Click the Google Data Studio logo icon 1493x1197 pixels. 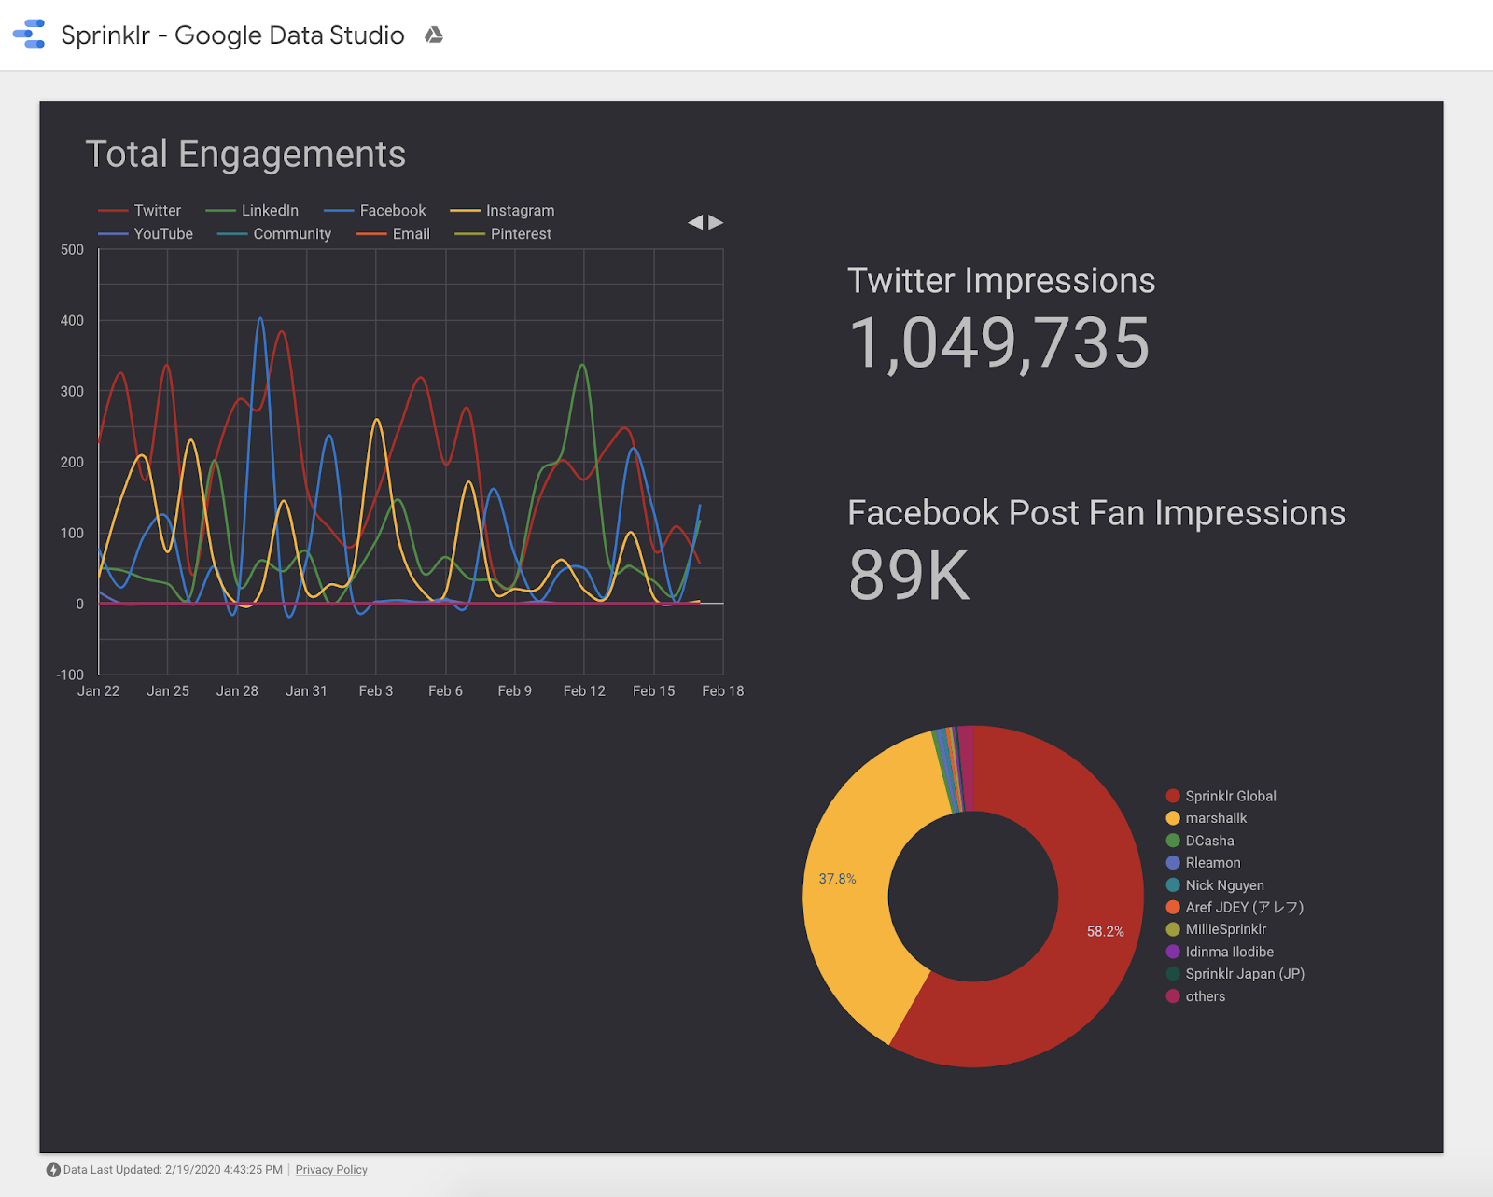pos(29,35)
